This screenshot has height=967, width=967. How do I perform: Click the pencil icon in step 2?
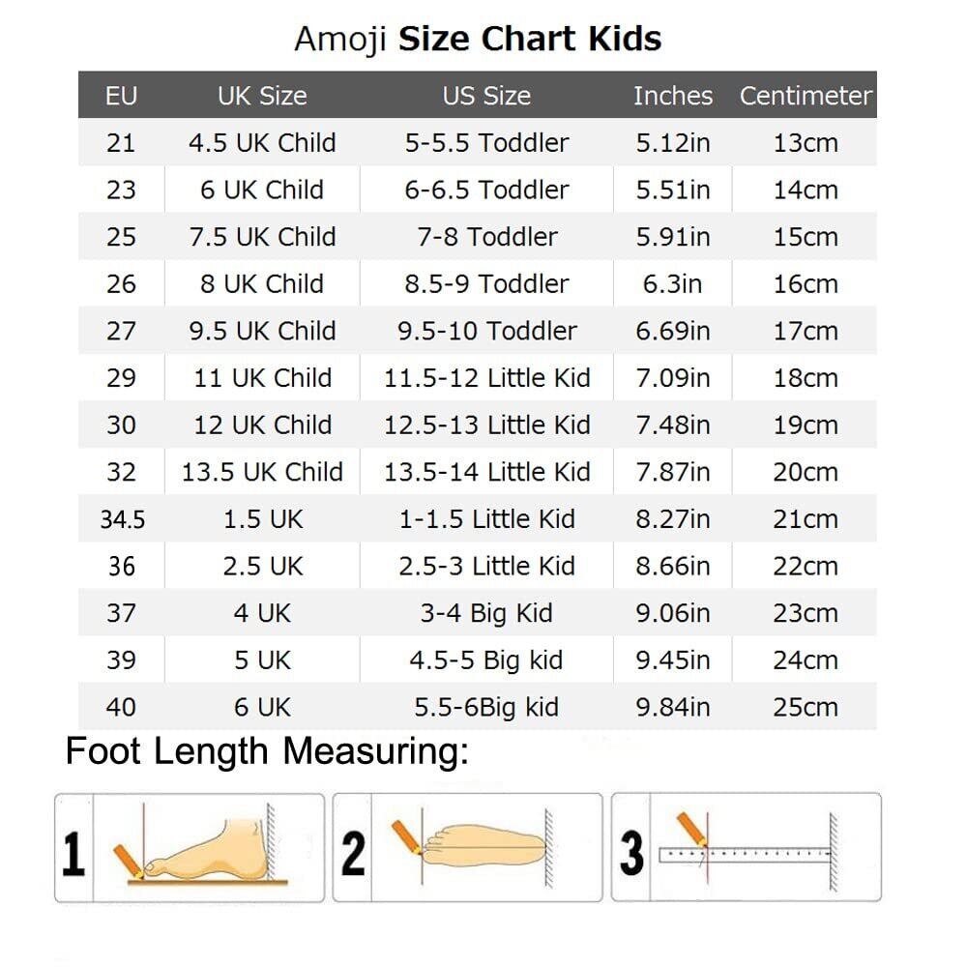pos(404,836)
